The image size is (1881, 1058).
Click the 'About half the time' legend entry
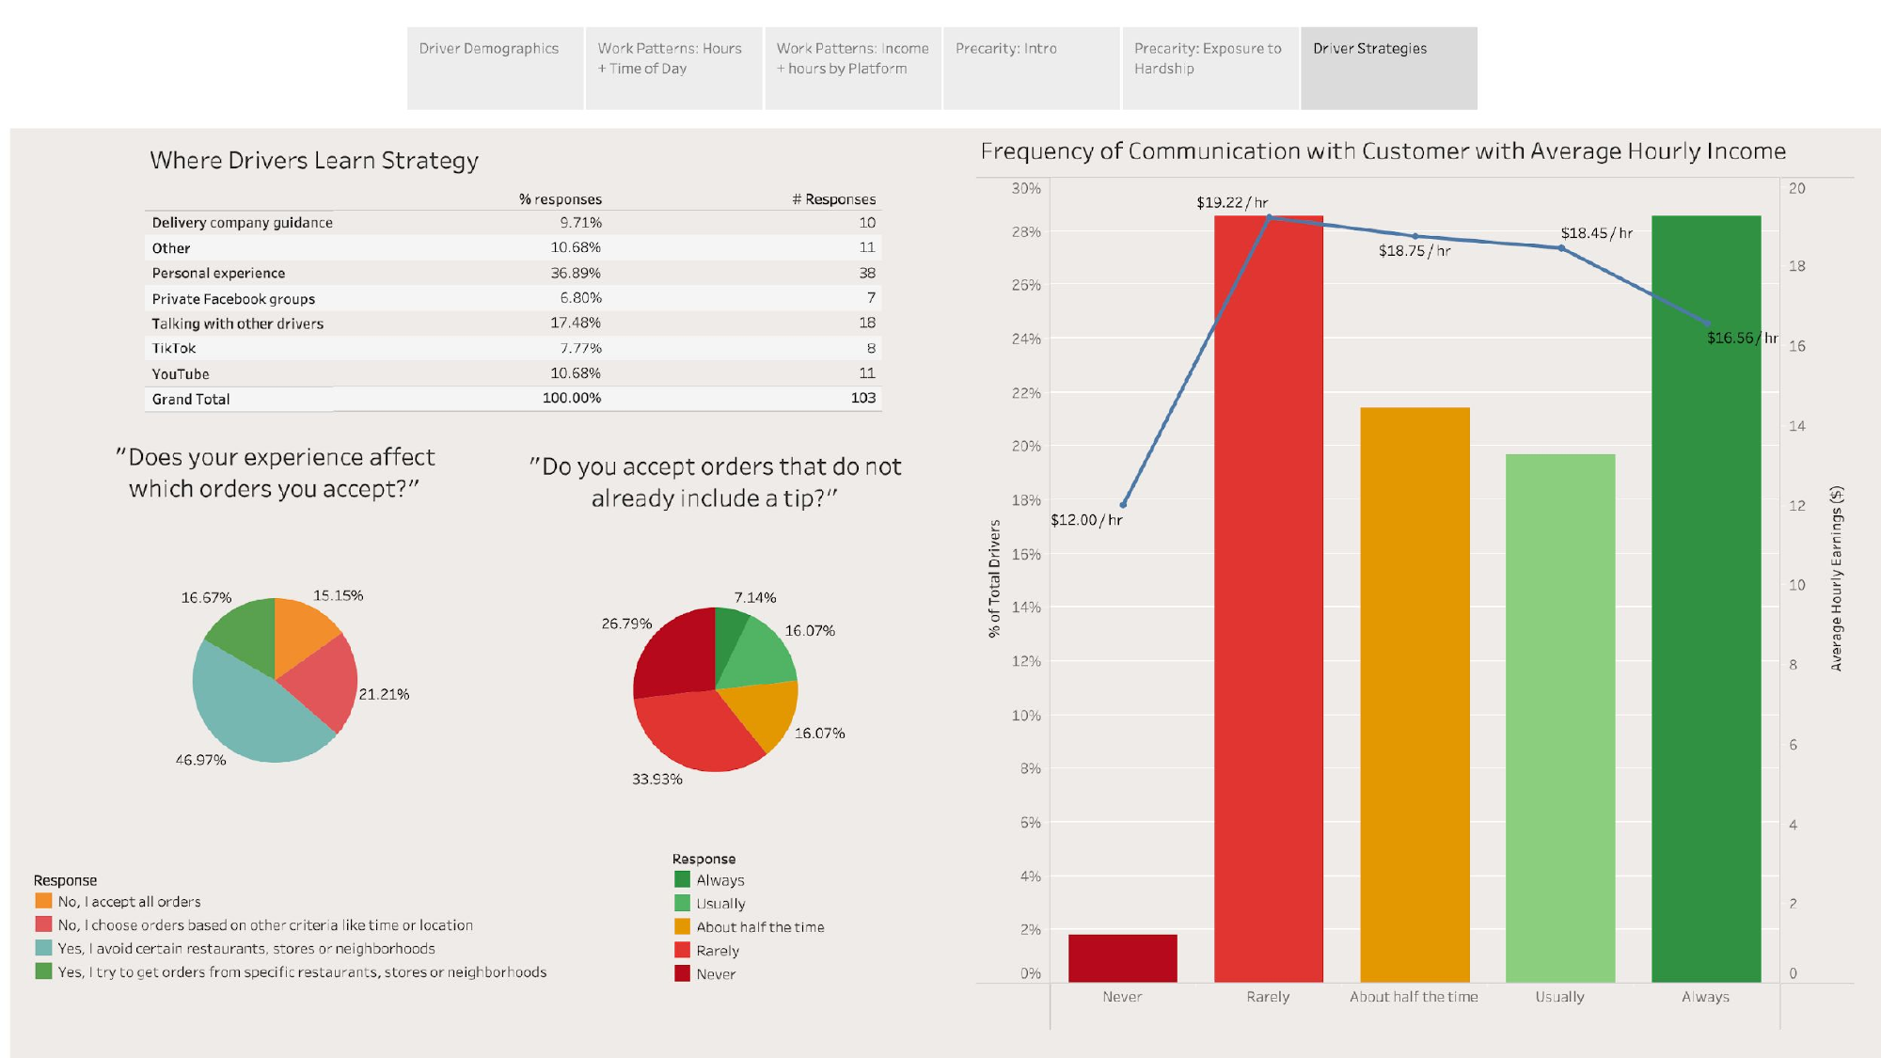[x=759, y=926]
